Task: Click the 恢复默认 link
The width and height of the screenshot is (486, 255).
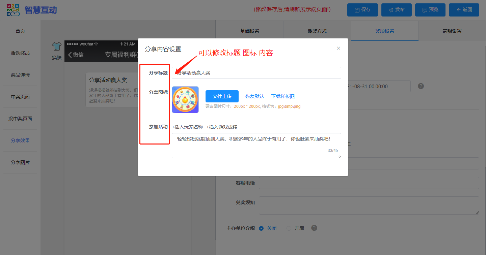Action: click(254, 96)
